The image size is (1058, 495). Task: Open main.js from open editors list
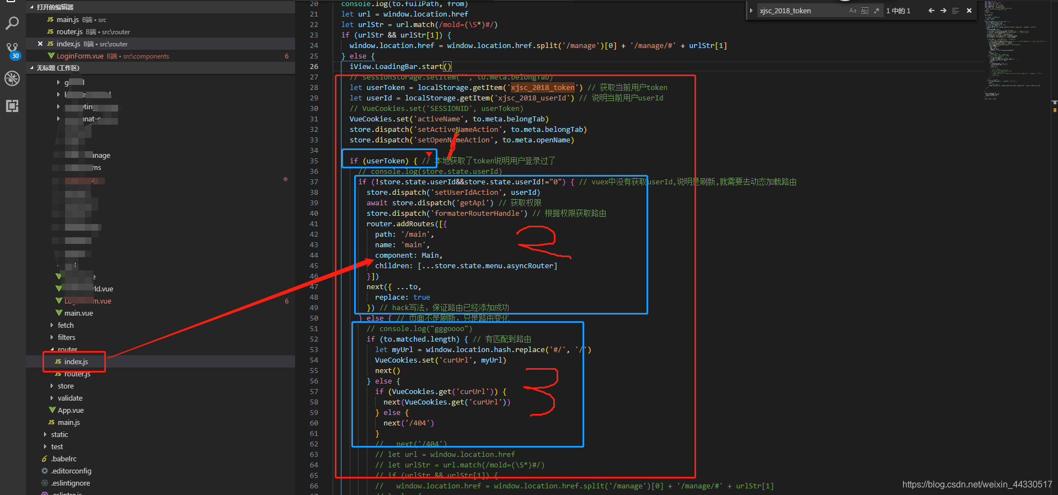click(x=161, y=19)
